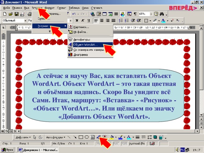Insert an Excel worksheet icon
This screenshot has height=153, width=204.
111,14
